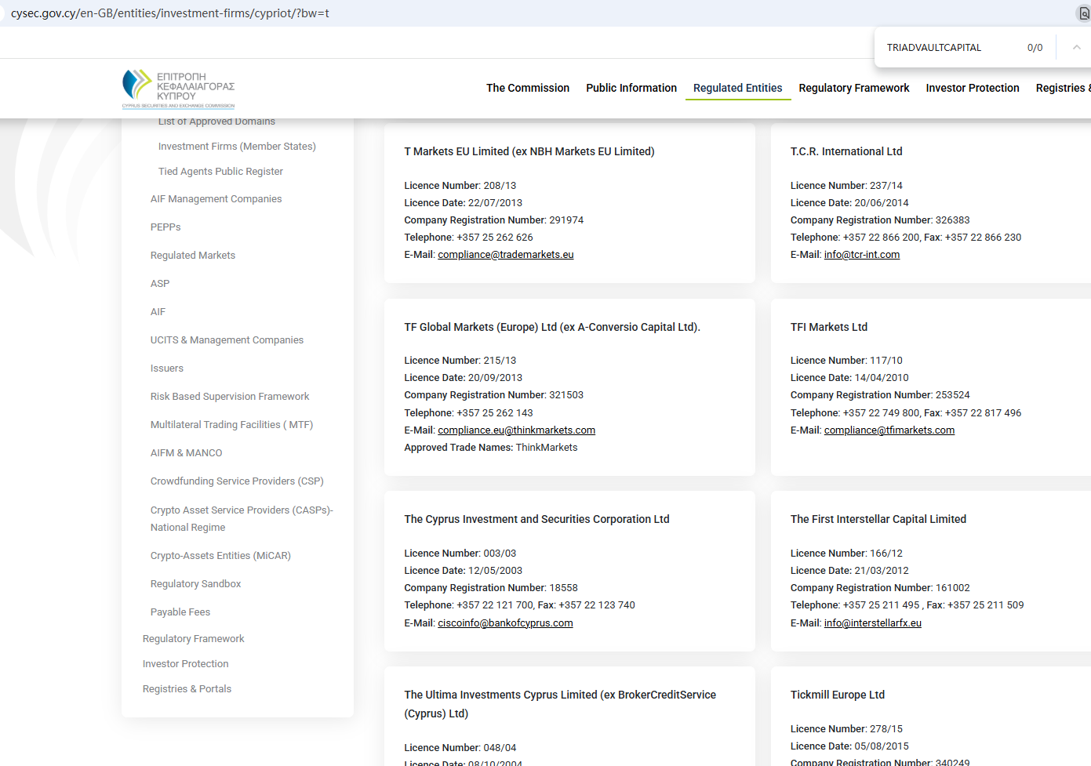The width and height of the screenshot is (1091, 766).
Task: Open The Commission menu
Action: pyautogui.click(x=527, y=88)
